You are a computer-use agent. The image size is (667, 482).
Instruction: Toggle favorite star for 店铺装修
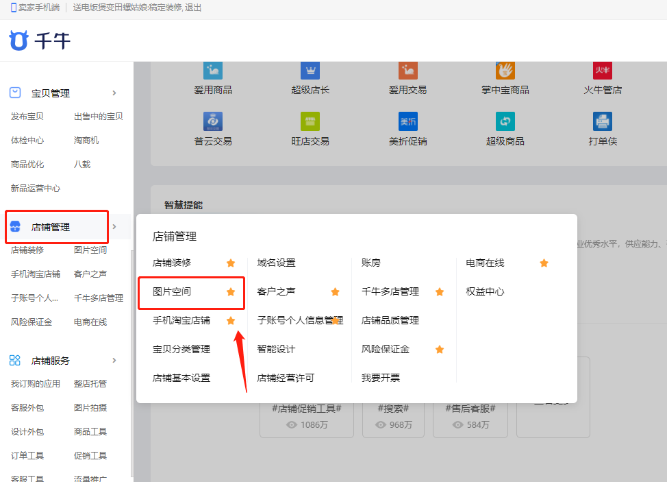pos(231,263)
